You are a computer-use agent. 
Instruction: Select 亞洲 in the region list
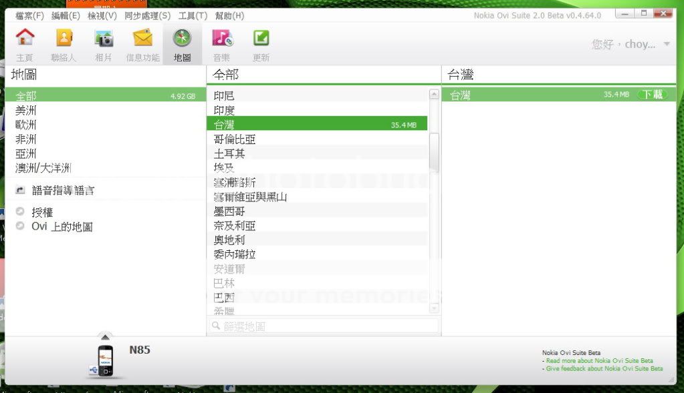click(105, 153)
